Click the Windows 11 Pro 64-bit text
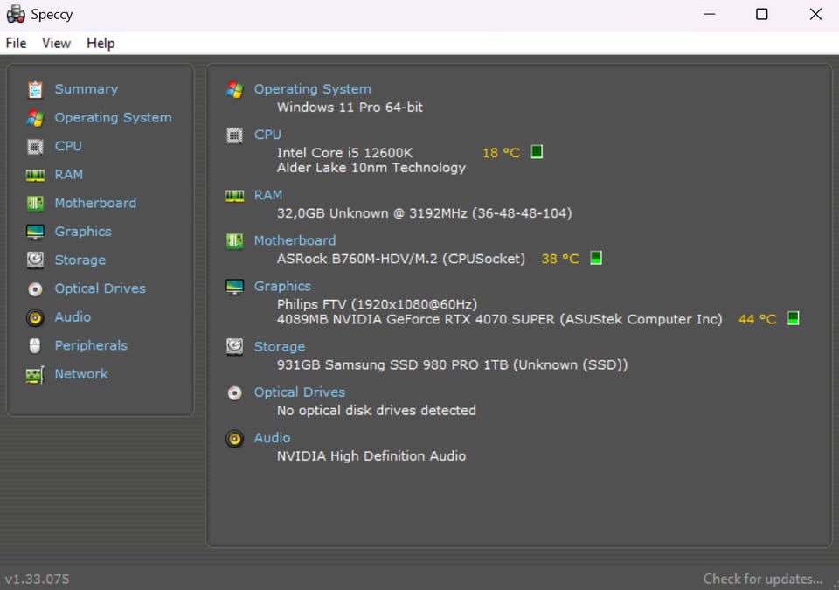Image resolution: width=839 pixels, height=590 pixels. [x=350, y=108]
